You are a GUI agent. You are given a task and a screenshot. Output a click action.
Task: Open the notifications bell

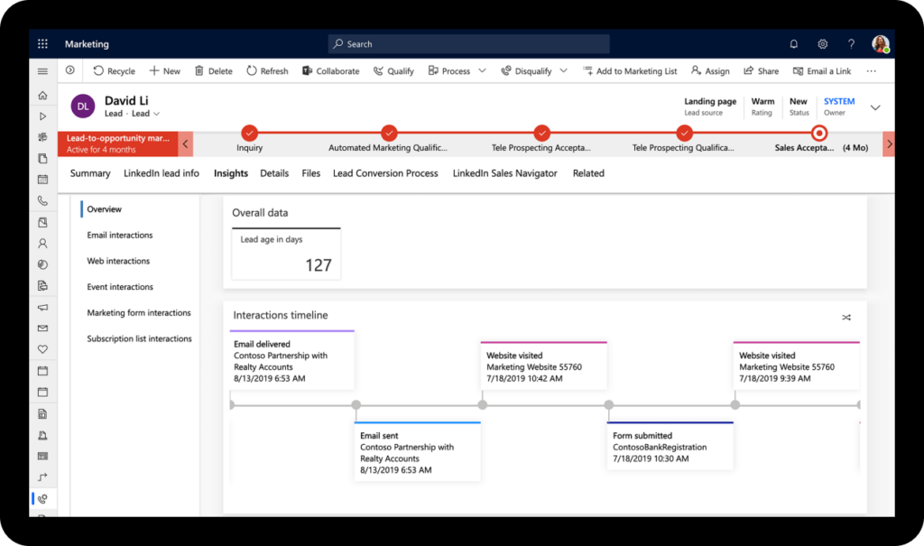793,43
